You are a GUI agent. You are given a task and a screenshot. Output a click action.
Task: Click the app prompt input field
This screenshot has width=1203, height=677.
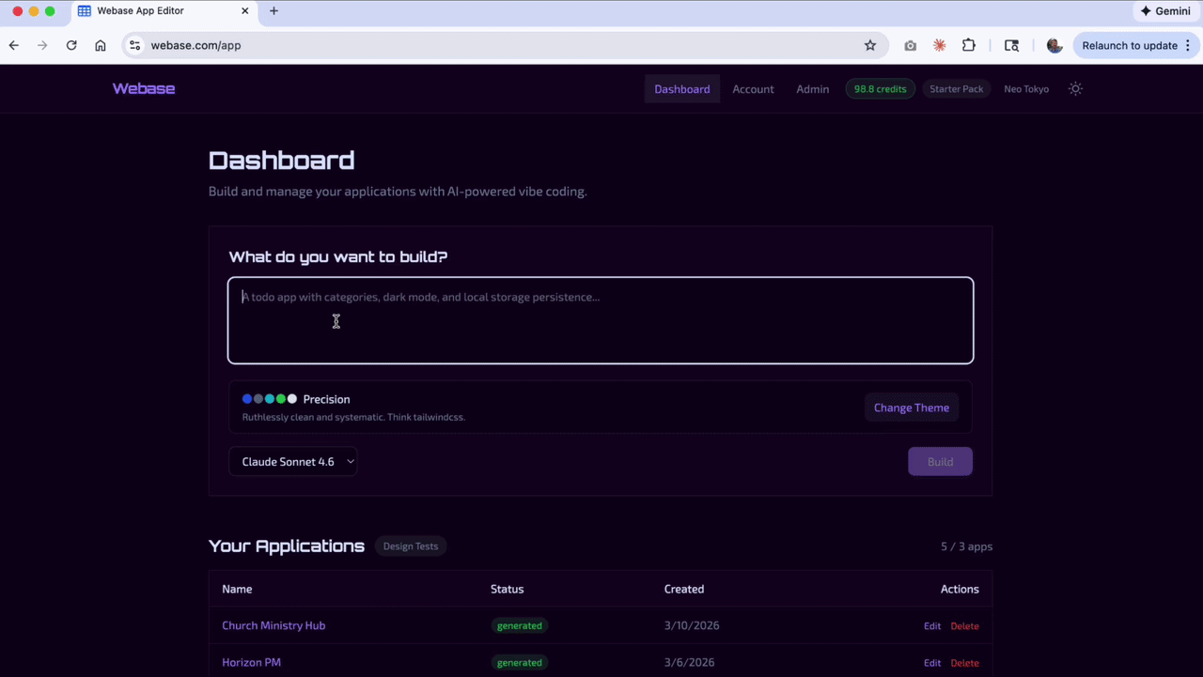[x=601, y=319]
